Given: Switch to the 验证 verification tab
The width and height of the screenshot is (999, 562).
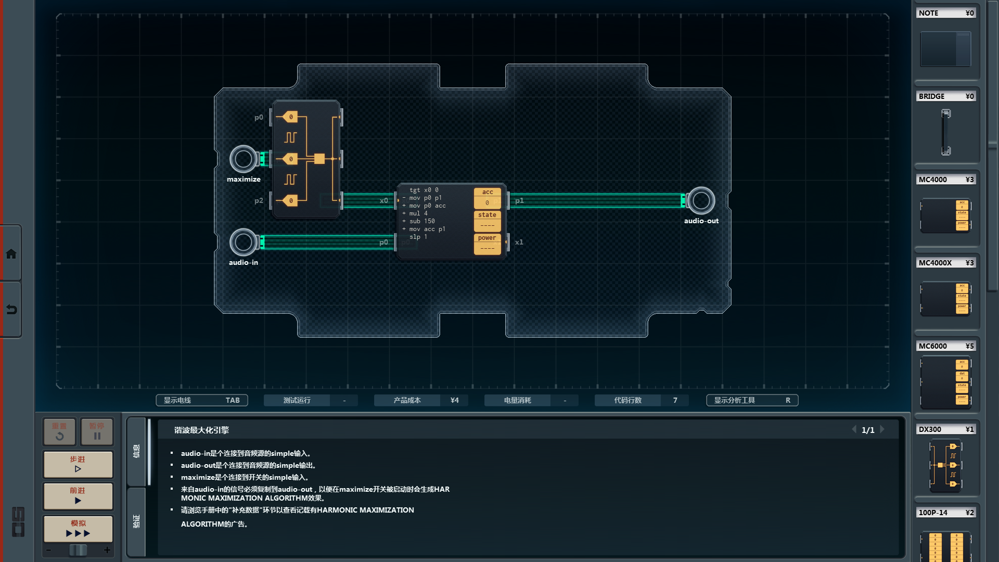Looking at the screenshot, I should [136, 521].
